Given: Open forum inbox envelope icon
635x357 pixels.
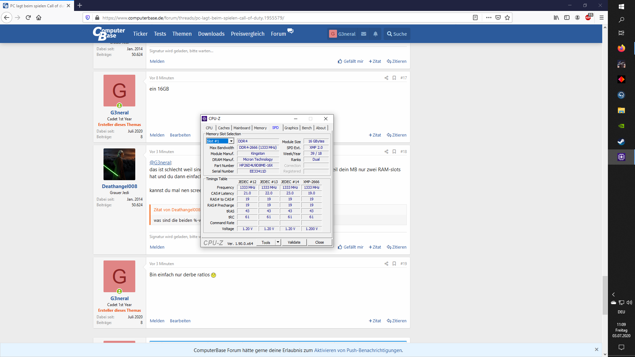Looking at the screenshot, I should (x=363, y=34).
